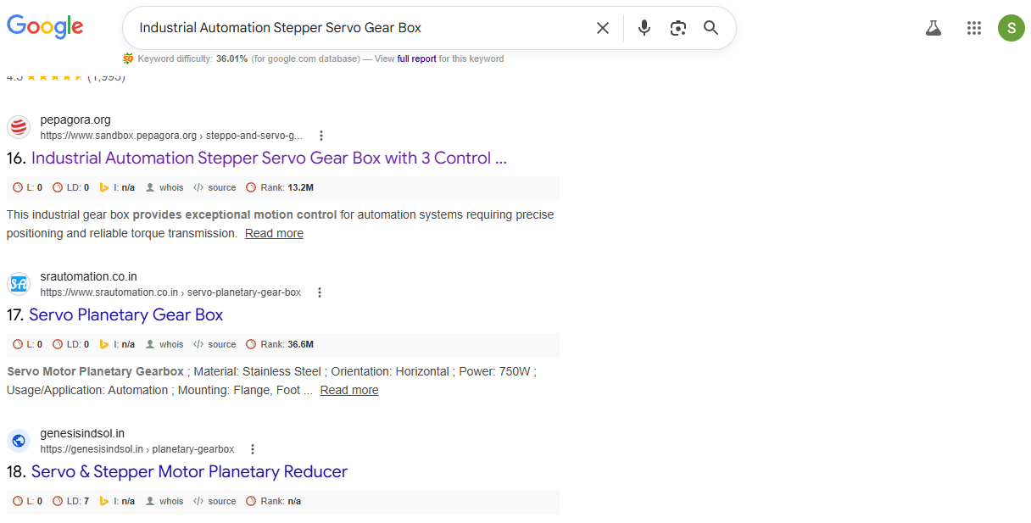Click Rank: 13.2M in the pepagora SEO bar
The image size is (1031, 523).
[x=280, y=187]
